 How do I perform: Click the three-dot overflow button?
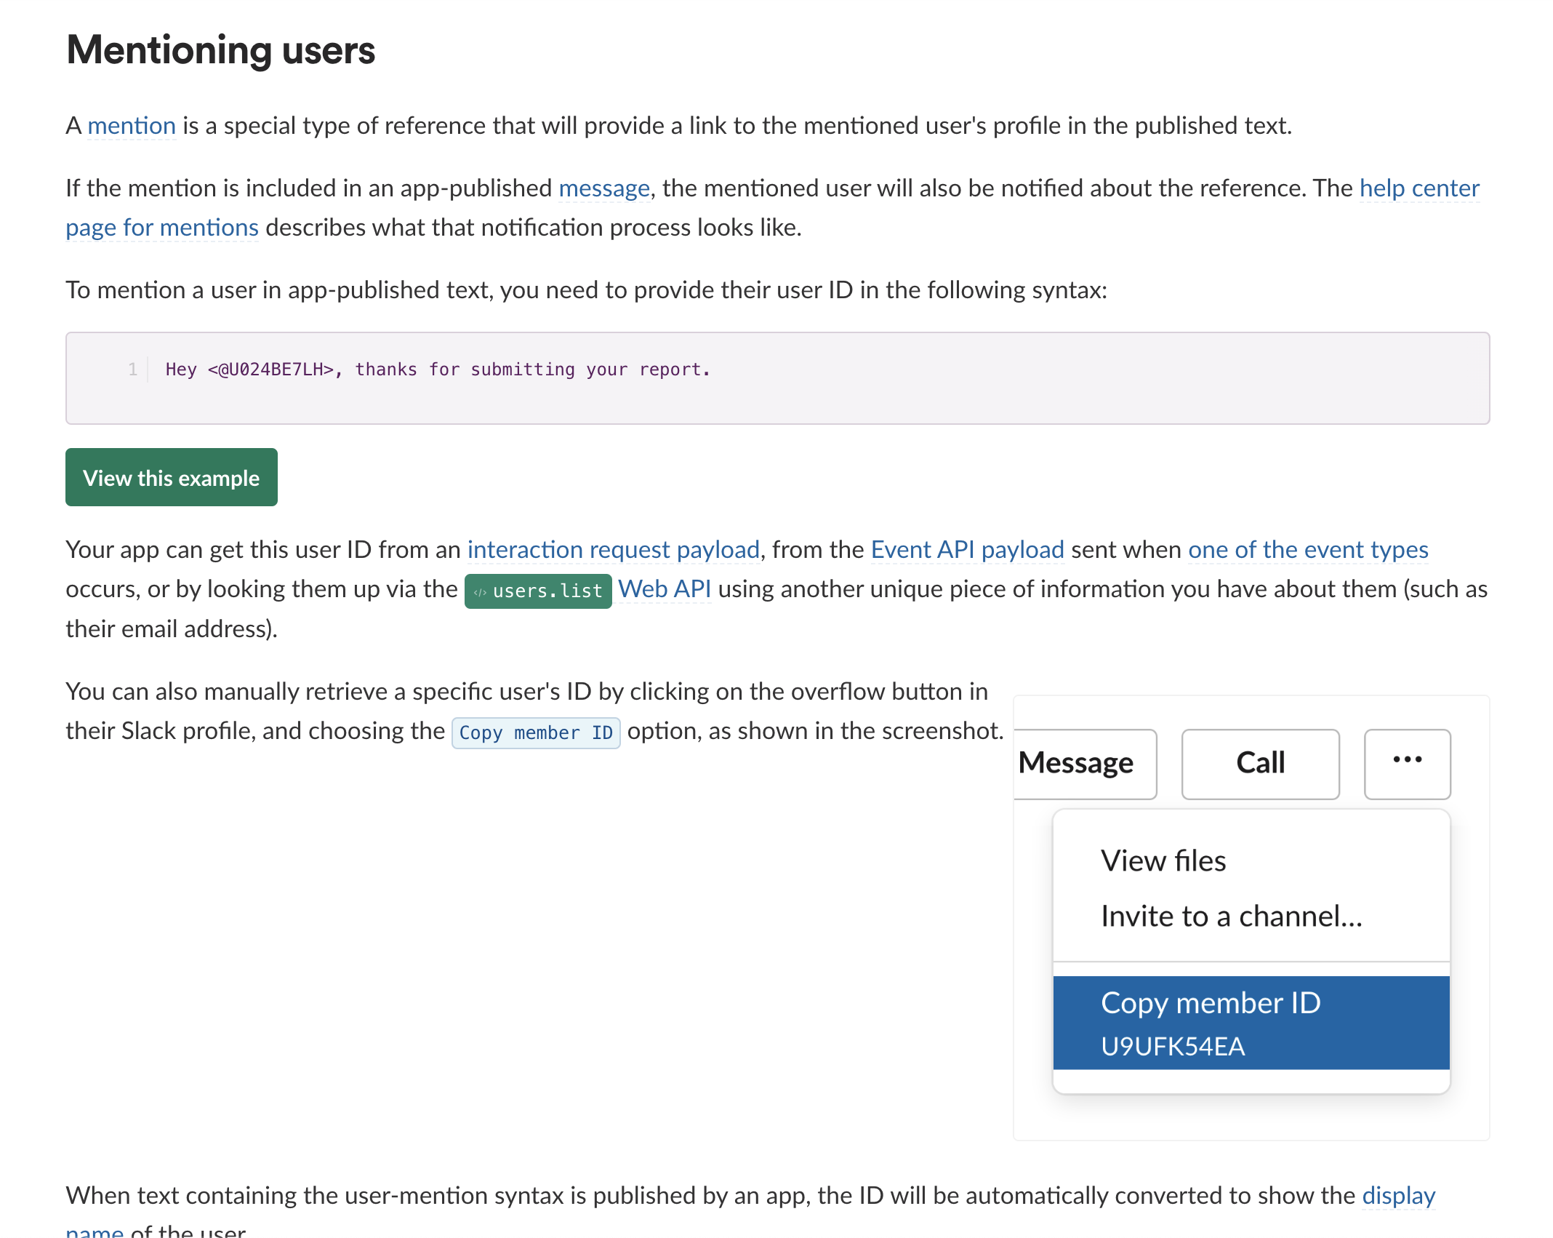[x=1406, y=763]
